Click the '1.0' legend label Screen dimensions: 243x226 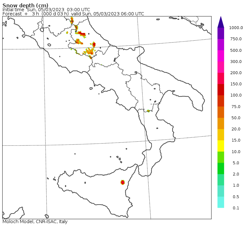point(236,185)
